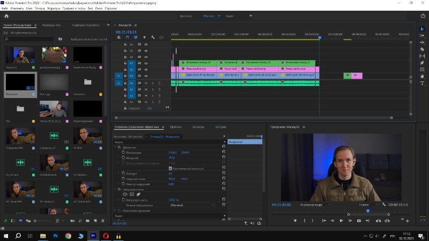This screenshot has height=241, width=429.
Task: Open timeline display settings wrench icon
Action: [153, 37]
